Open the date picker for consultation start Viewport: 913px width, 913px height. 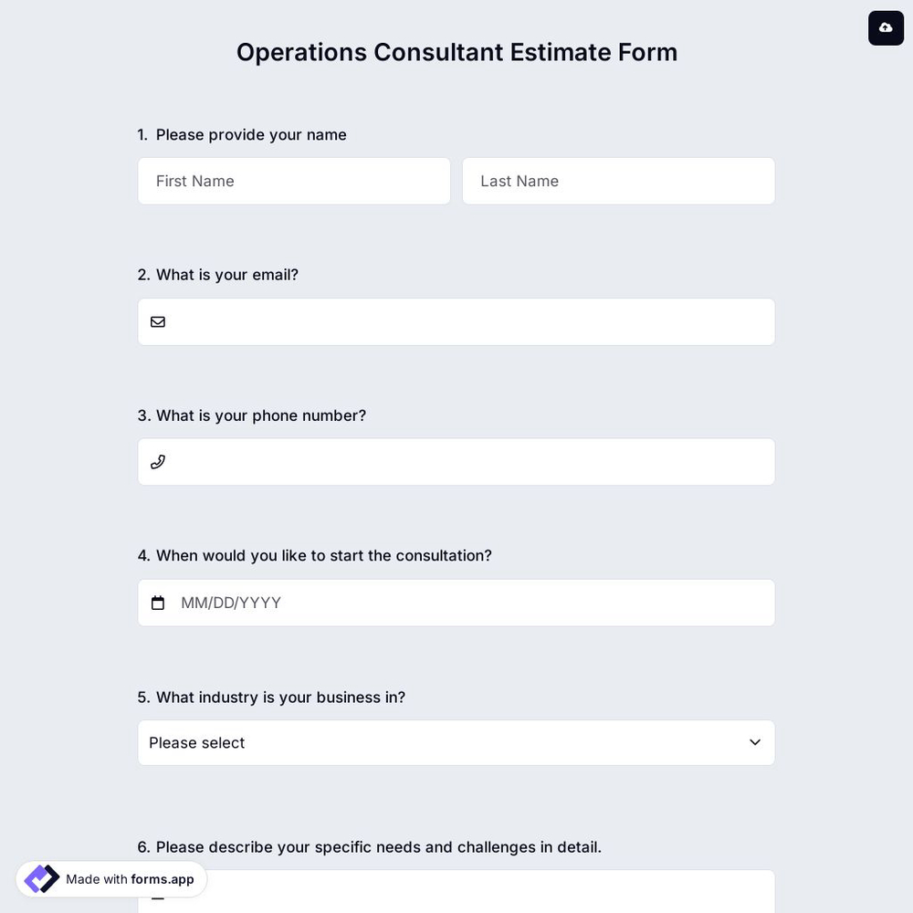tap(456, 603)
